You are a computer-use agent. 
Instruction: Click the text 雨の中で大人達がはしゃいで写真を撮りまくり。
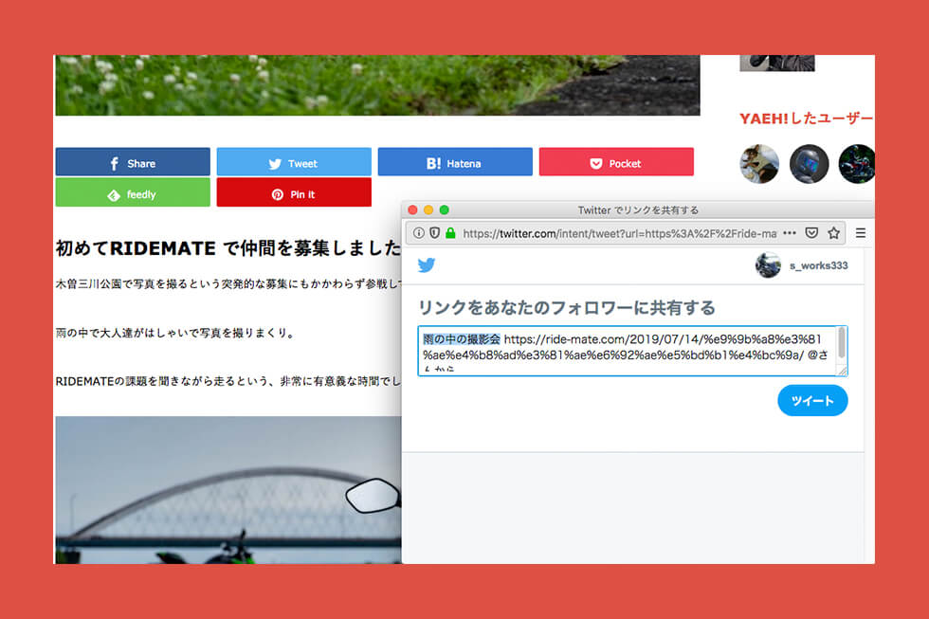[175, 333]
